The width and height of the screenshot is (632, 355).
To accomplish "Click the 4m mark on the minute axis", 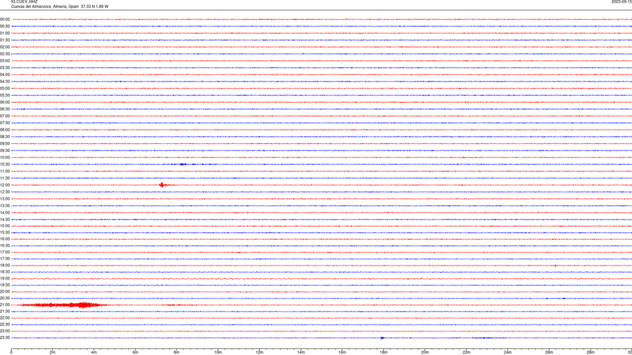I will click(x=94, y=352).
